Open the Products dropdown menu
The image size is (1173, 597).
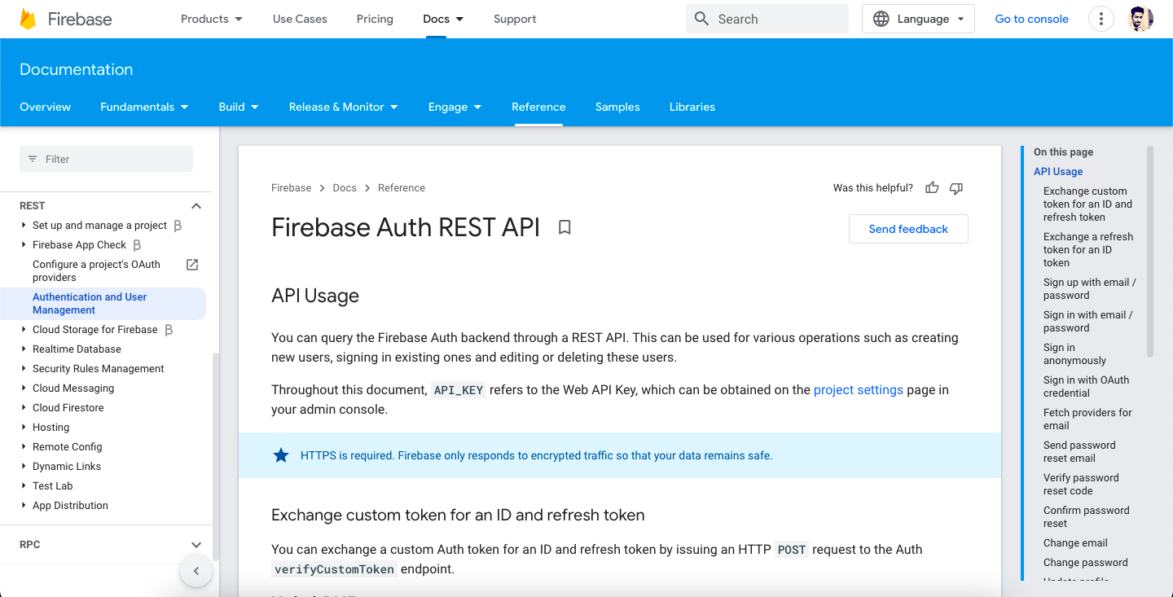pos(212,19)
